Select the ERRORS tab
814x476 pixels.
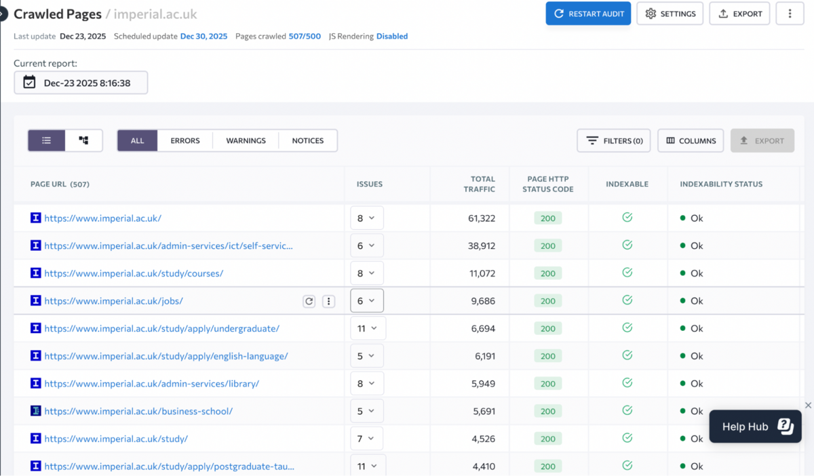[x=185, y=140]
